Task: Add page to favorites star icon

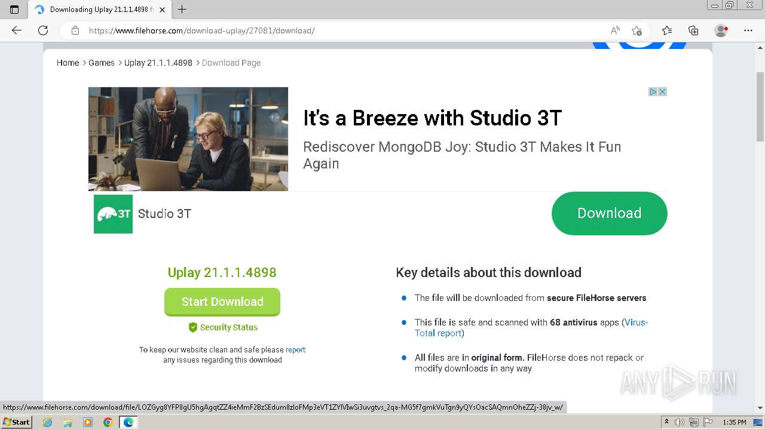Action: (x=637, y=30)
